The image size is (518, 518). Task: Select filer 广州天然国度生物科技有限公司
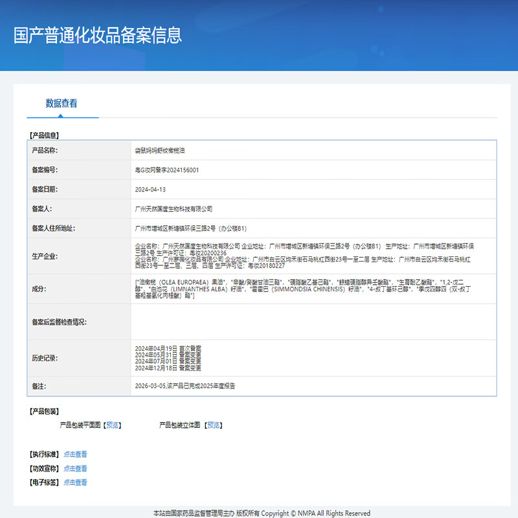pos(174,208)
